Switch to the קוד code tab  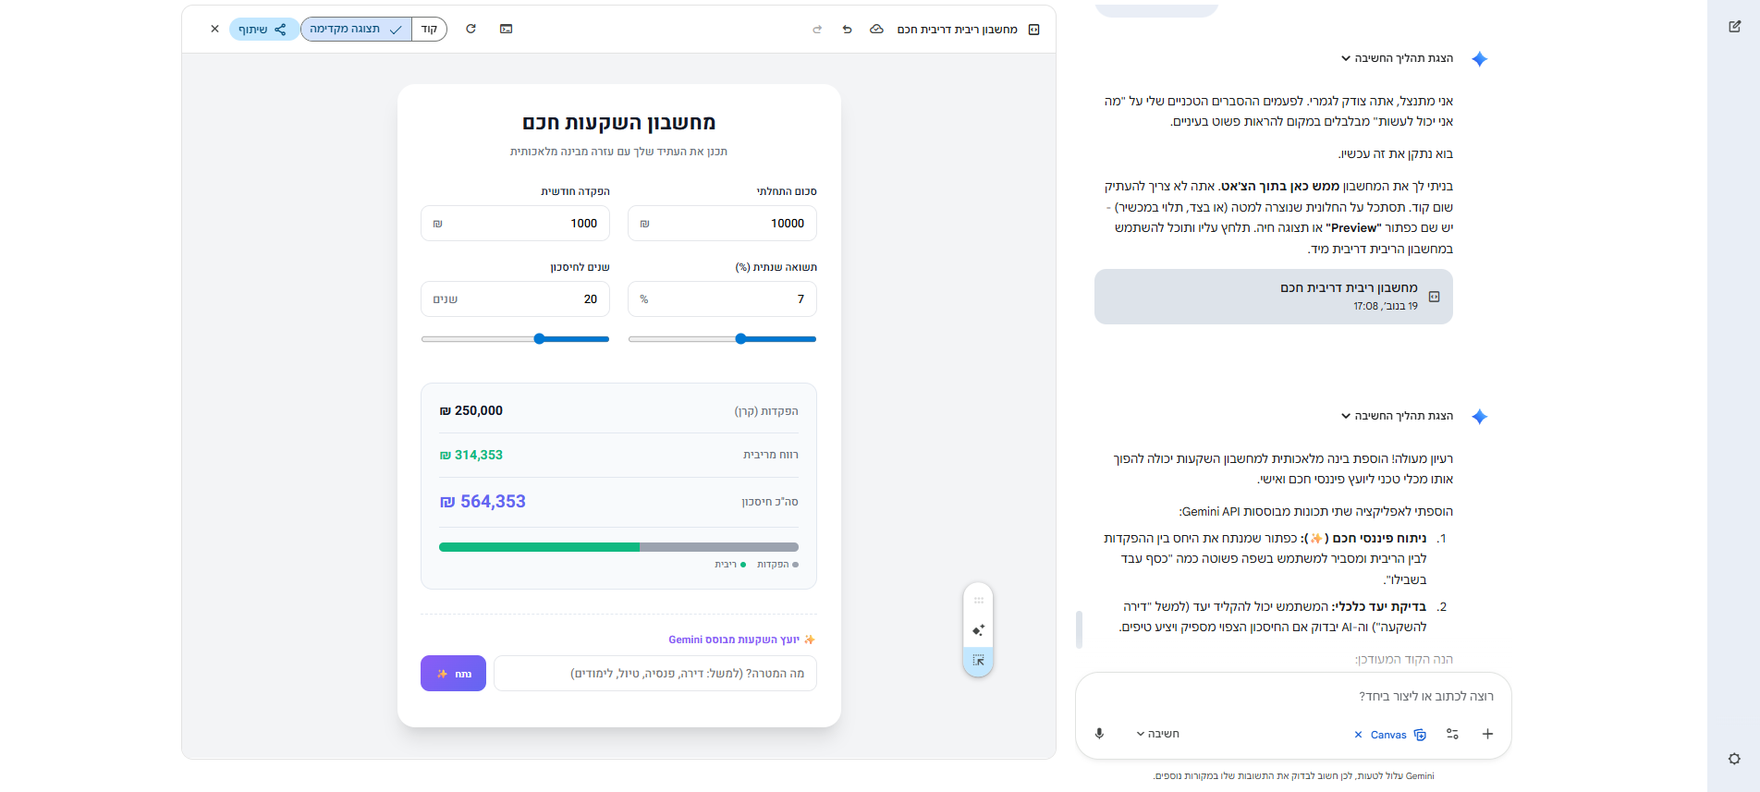click(x=429, y=30)
